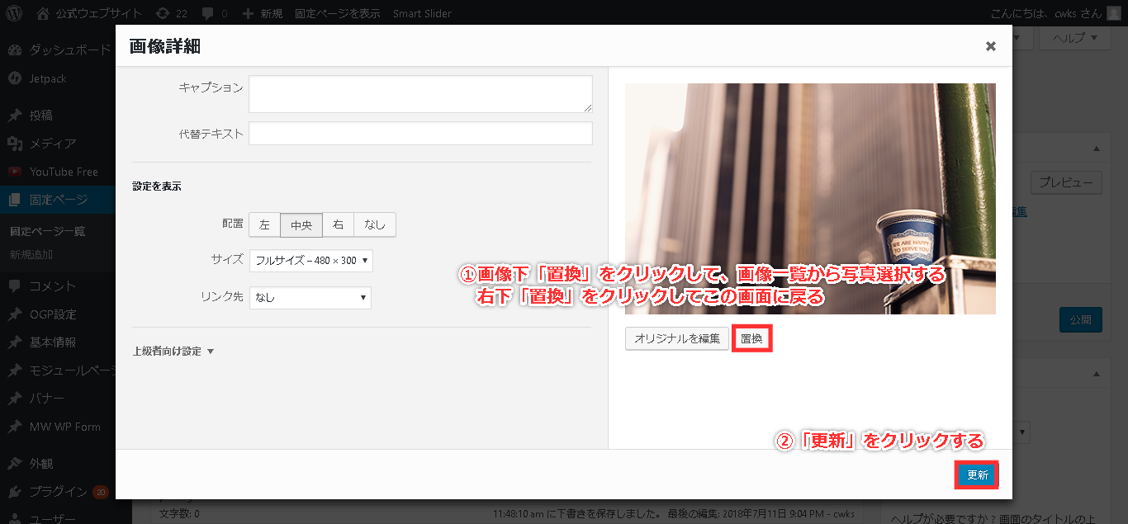Click the 基本情報 pin icon

pos(15,342)
